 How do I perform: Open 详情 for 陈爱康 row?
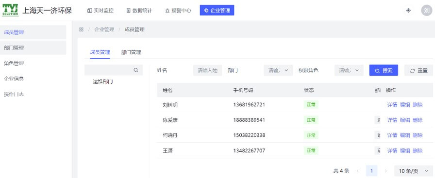(x=392, y=120)
